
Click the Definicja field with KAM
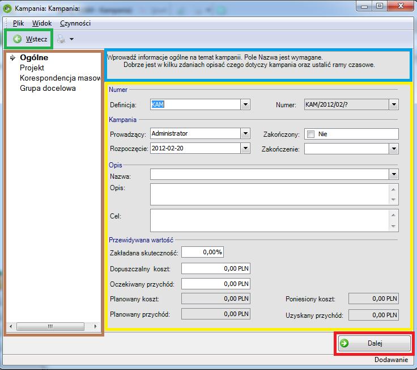[195, 104]
